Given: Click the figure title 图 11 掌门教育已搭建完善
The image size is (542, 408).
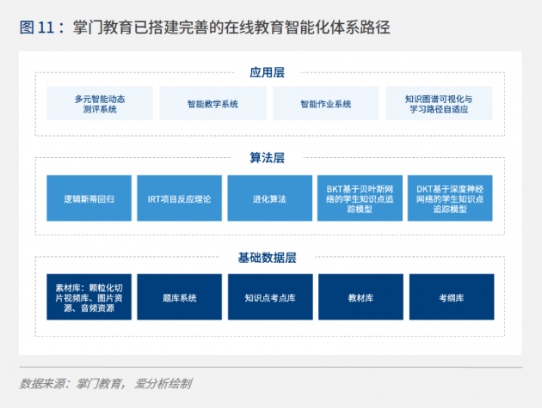Looking at the screenshot, I should pos(205,27).
